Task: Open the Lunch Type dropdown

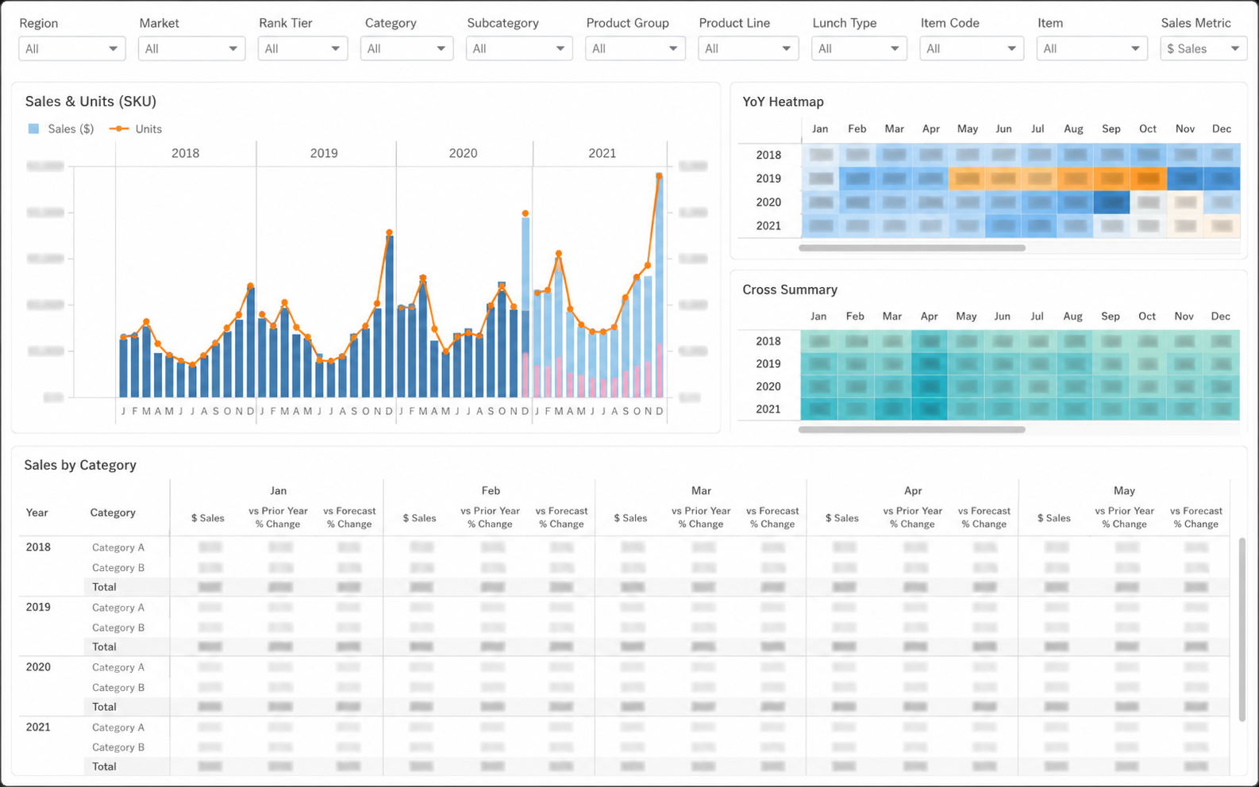Action: click(x=859, y=48)
